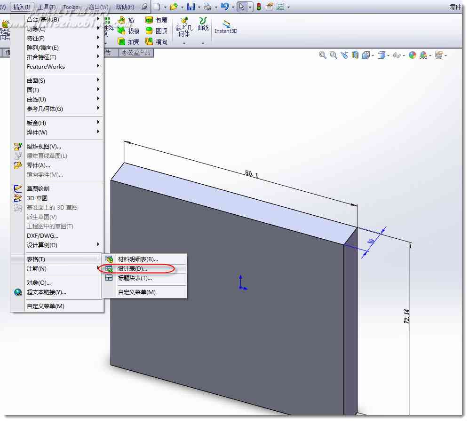Click the Display Style cube icon

pyautogui.click(x=382, y=55)
